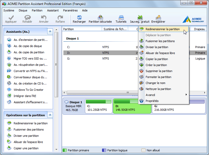Select Changer le nom context entry
This screenshot has width=209, height=155.
164,83
